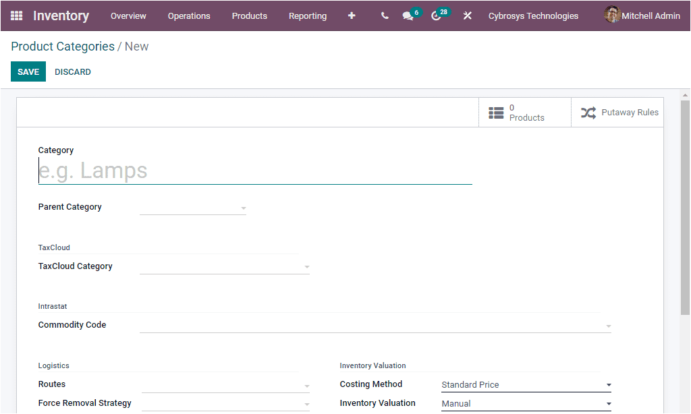Screen dimensions: 691x414
Task: Click the SAVE button
Action: (x=28, y=71)
